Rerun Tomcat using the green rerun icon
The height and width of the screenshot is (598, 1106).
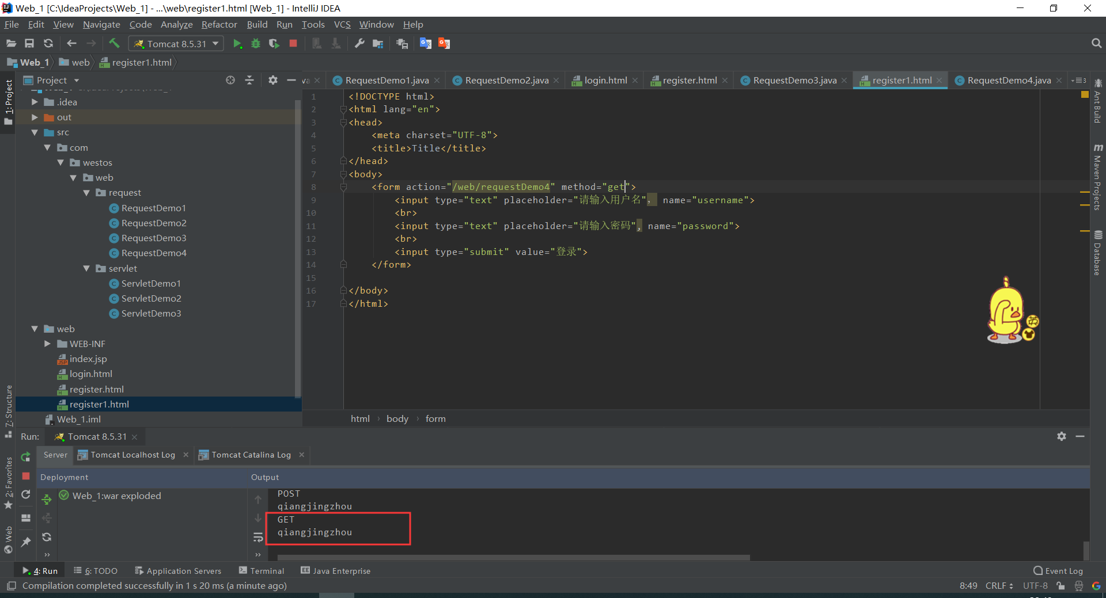(25, 457)
